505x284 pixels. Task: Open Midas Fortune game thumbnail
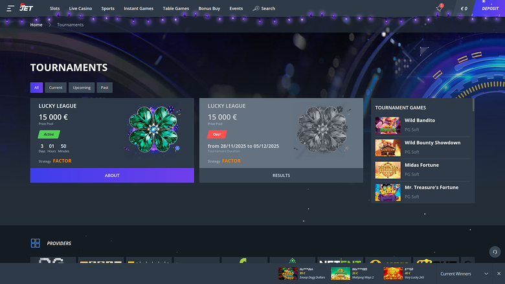388,170
